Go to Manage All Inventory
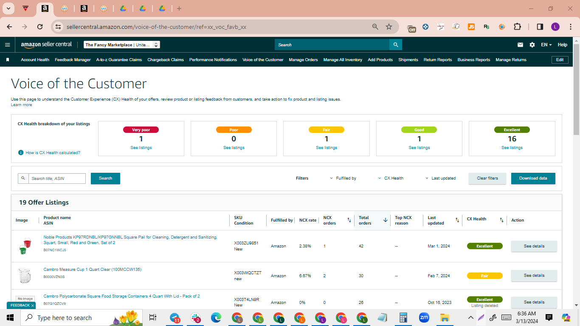The image size is (580, 326). pyautogui.click(x=343, y=60)
